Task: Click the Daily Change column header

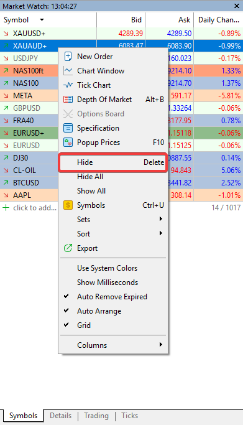Action: click(219, 20)
